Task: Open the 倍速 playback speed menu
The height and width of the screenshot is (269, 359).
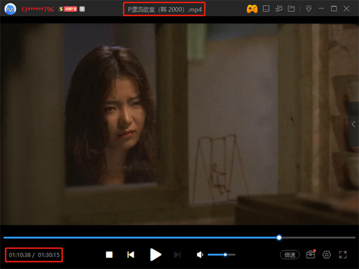Action: pos(290,255)
